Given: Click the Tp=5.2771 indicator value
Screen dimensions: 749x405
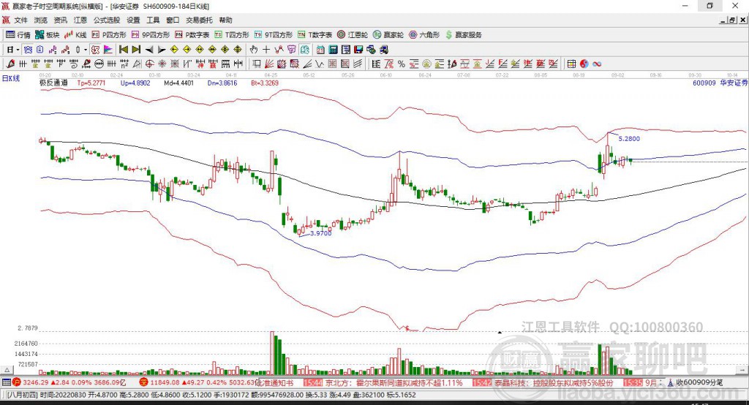Looking at the screenshot, I should coord(91,83).
